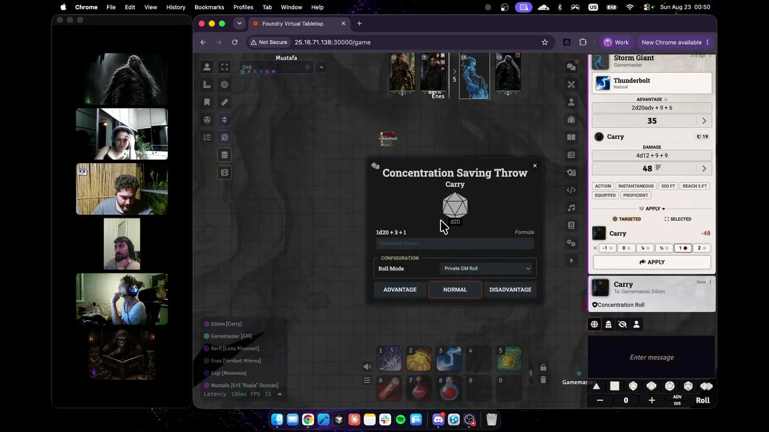Expand the players list arrow beside FPS
The image size is (769, 432).
click(x=279, y=394)
